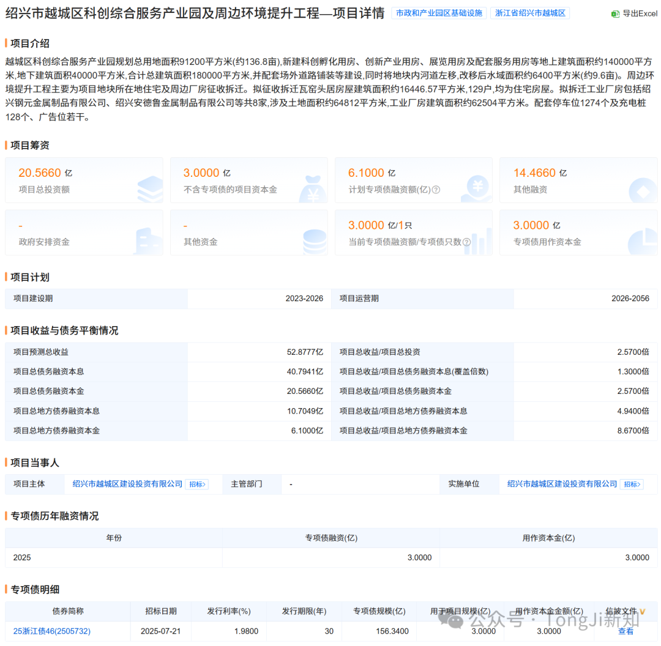Click 项目总地方债券融资本金 value 6.1000亿
This screenshot has height=646, width=661.
pos(307,431)
